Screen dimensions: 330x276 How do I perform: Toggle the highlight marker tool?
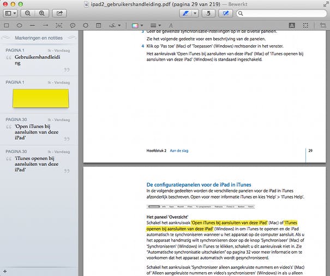(185, 14)
